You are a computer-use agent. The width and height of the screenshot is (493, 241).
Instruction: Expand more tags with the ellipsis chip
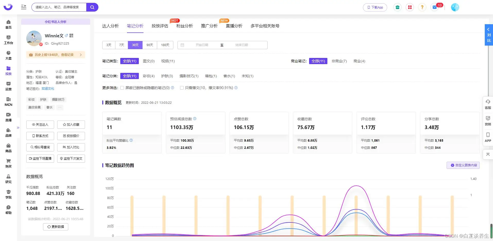(x=60, y=107)
